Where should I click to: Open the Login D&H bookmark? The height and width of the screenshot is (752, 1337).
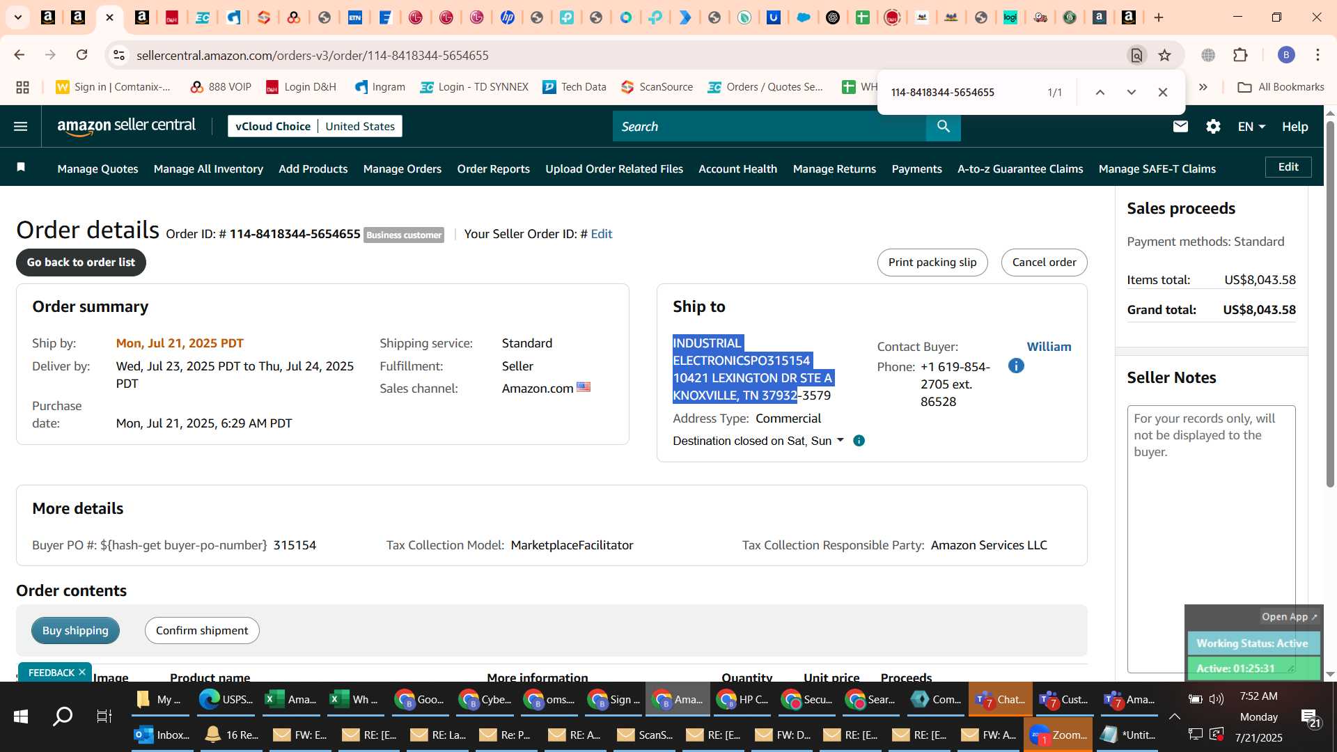[302, 87]
